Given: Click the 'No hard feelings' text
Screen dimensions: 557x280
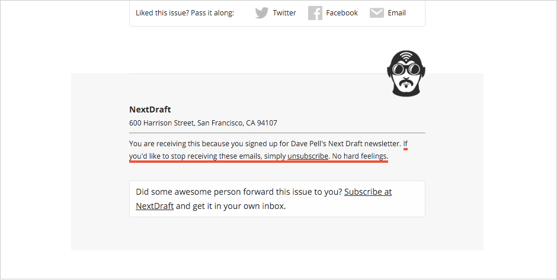Looking at the screenshot, I should point(360,156).
